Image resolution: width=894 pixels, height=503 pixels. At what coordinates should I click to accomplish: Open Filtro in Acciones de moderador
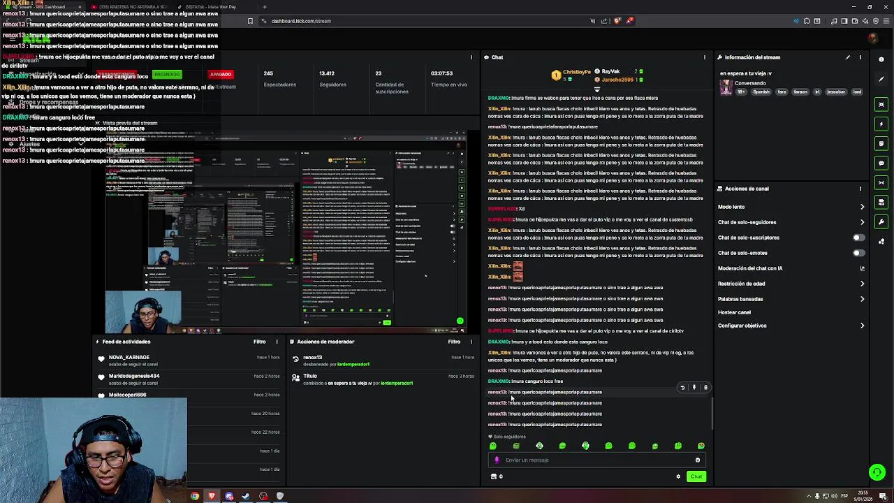[x=454, y=342]
